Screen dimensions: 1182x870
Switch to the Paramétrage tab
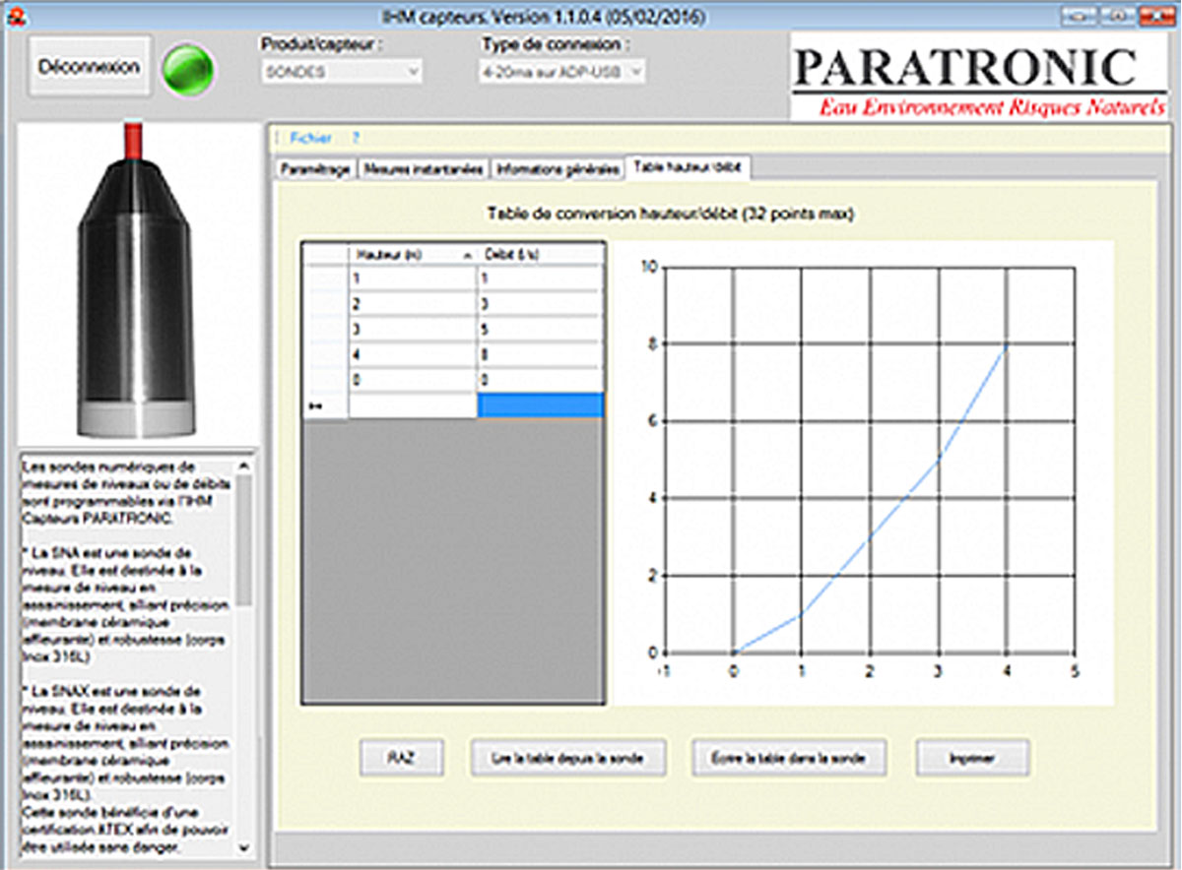[x=314, y=169]
